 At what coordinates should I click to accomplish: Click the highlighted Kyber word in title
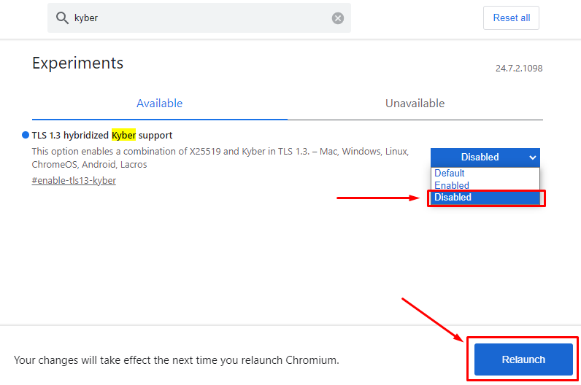tap(124, 135)
